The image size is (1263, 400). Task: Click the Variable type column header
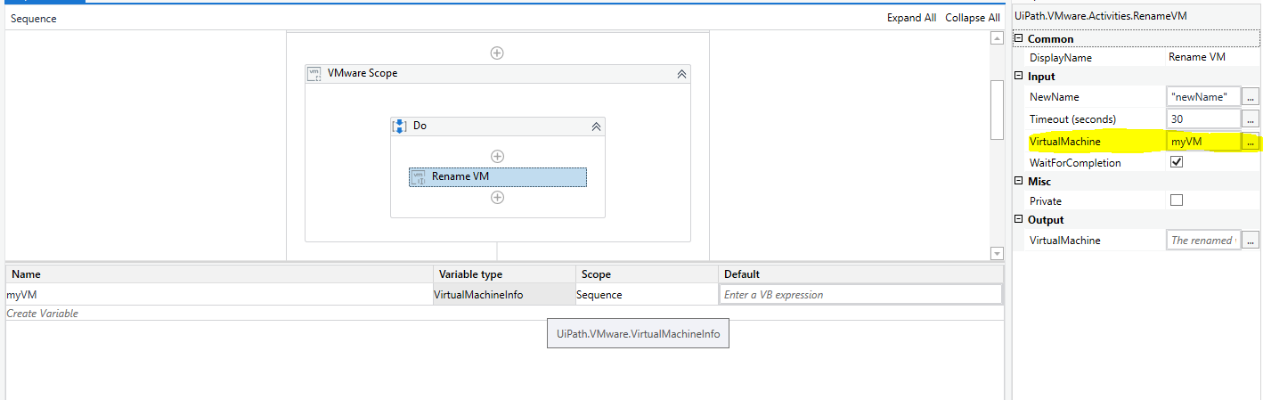(504, 274)
